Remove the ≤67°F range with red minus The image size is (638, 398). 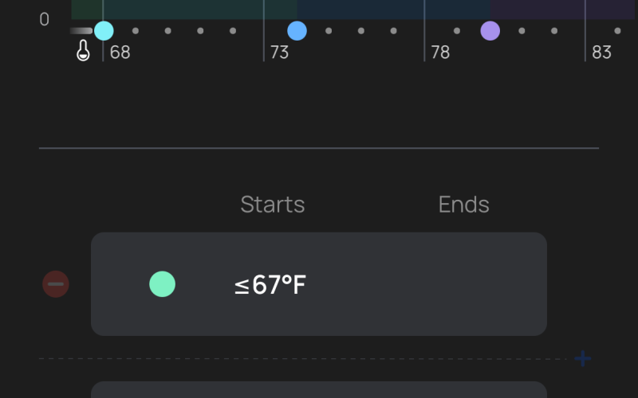(56, 284)
